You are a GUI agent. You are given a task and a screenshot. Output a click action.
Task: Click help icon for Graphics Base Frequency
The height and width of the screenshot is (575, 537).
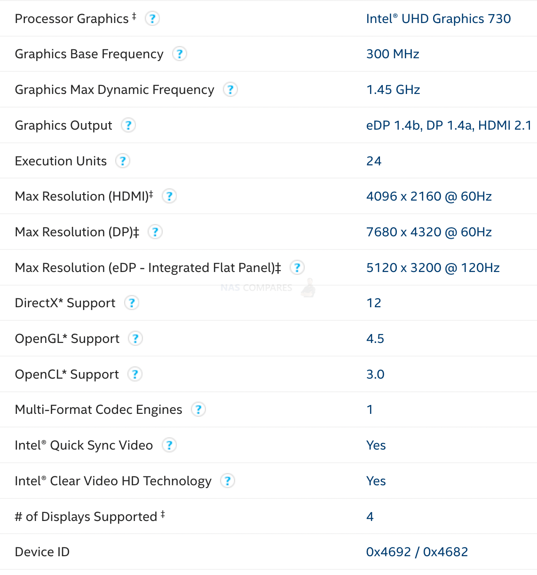pyautogui.click(x=179, y=54)
